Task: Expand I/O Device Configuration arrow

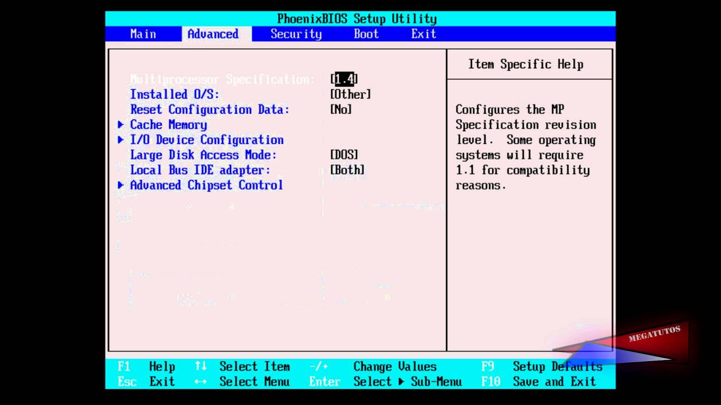Action: point(121,140)
